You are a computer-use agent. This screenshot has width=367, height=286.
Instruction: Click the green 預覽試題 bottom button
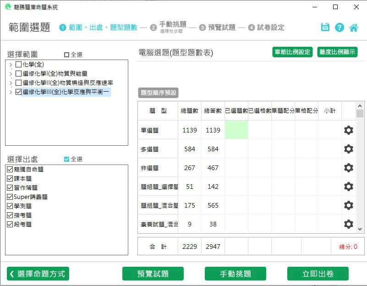pyautogui.click(x=153, y=274)
